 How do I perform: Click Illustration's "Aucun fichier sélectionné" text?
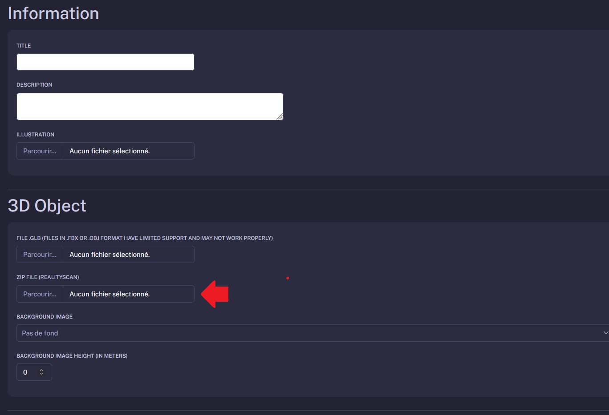[x=110, y=151]
